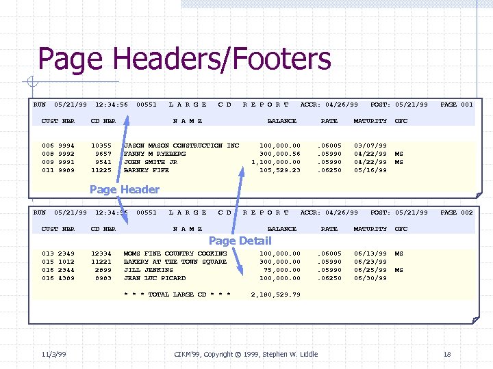Click customer number 015 1012
493x369 pixels.
click(58, 262)
